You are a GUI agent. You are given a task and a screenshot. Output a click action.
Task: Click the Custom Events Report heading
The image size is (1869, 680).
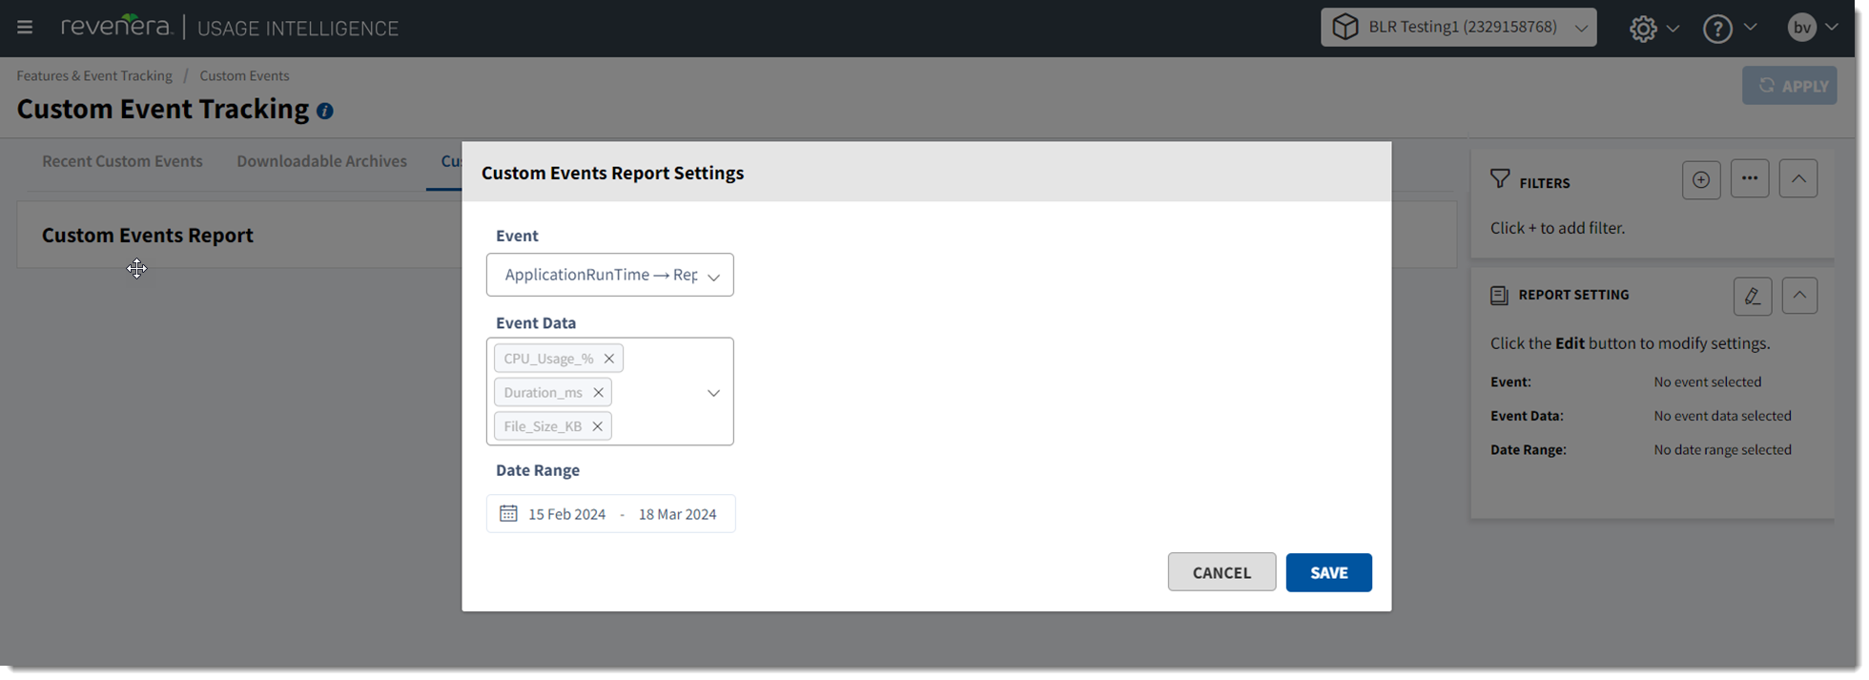click(148, 235)
